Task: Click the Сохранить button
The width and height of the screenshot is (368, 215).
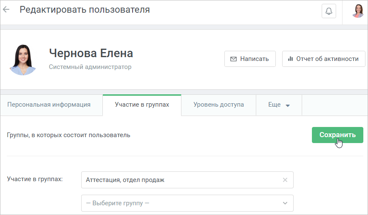Action: (x=337, y=135)
